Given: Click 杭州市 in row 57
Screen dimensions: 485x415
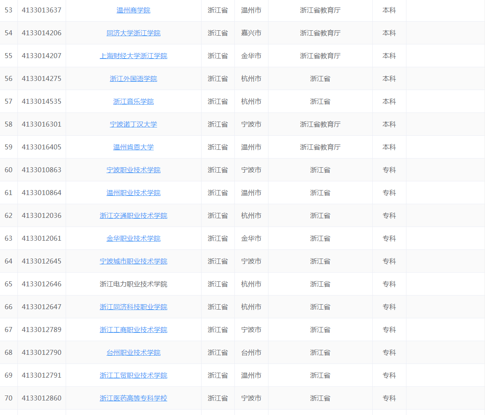Looking at the screenshot, I should click(251, 102).
